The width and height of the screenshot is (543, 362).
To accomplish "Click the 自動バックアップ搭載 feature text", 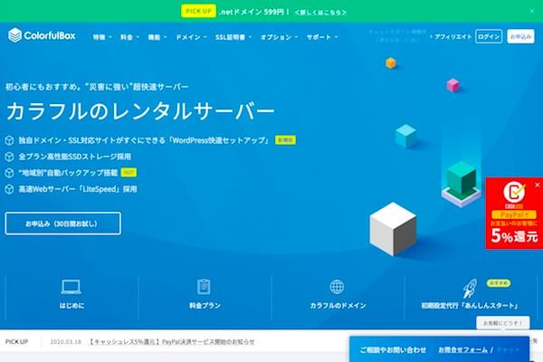I will point(68,173).
